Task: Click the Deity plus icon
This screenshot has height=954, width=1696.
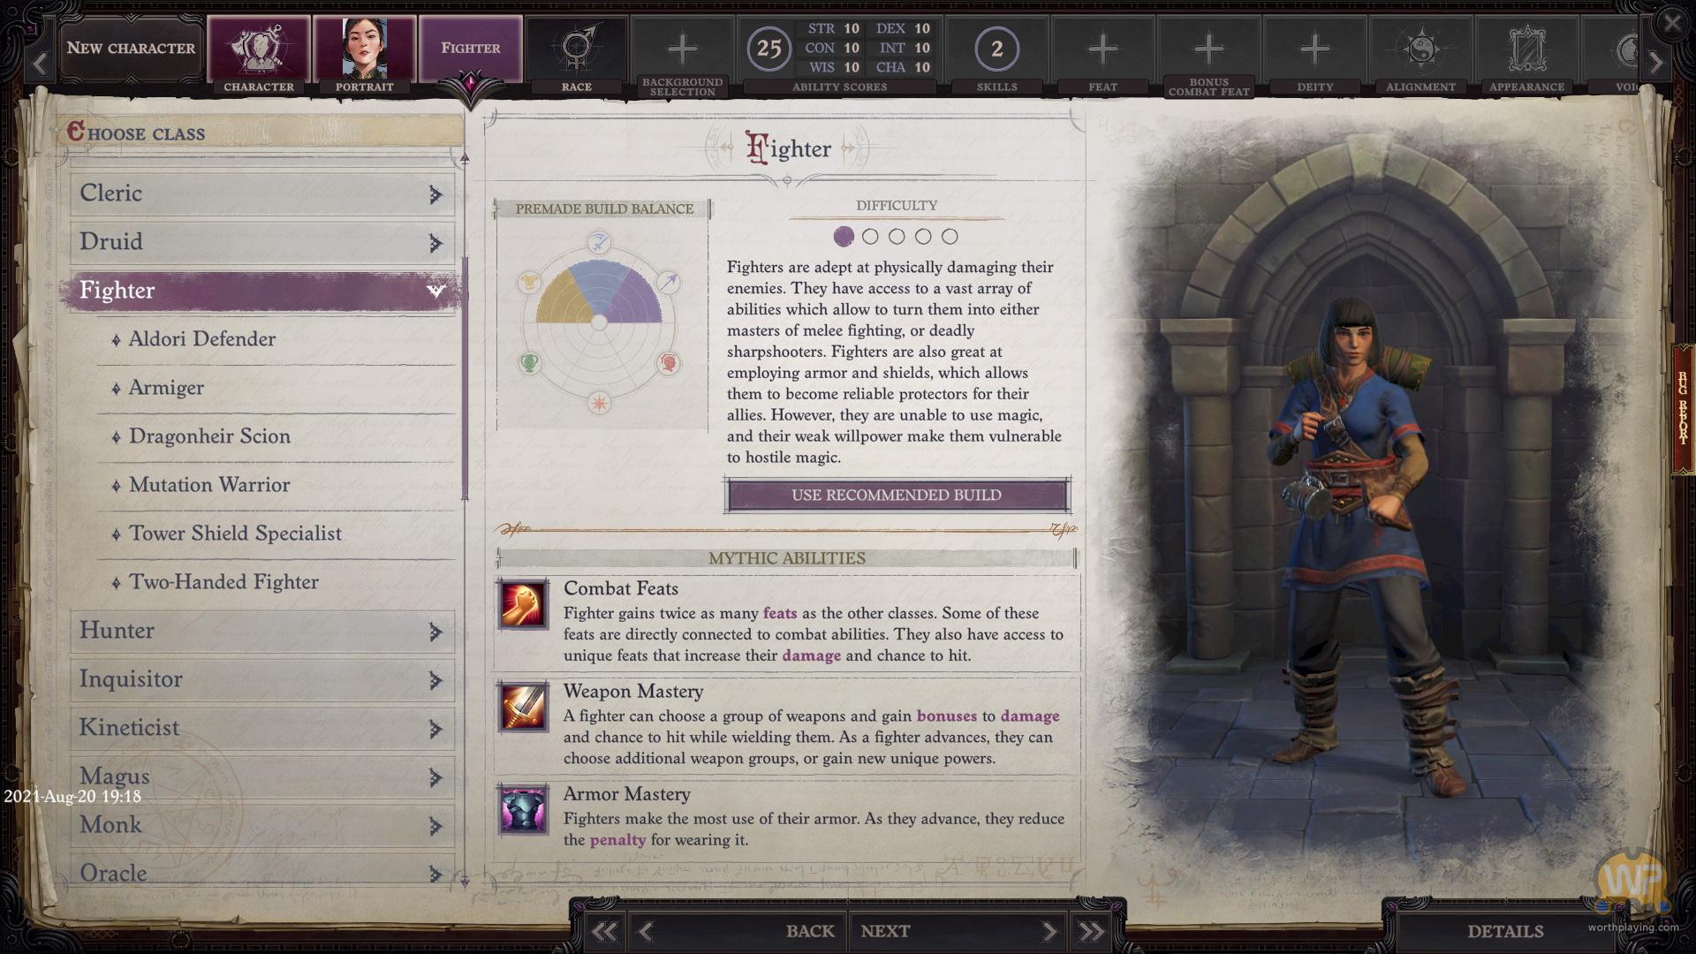Action: point(1314,49)
